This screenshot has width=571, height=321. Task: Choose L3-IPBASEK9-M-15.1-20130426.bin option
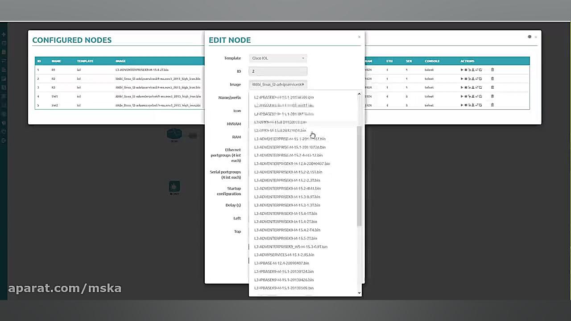(284, 280)
